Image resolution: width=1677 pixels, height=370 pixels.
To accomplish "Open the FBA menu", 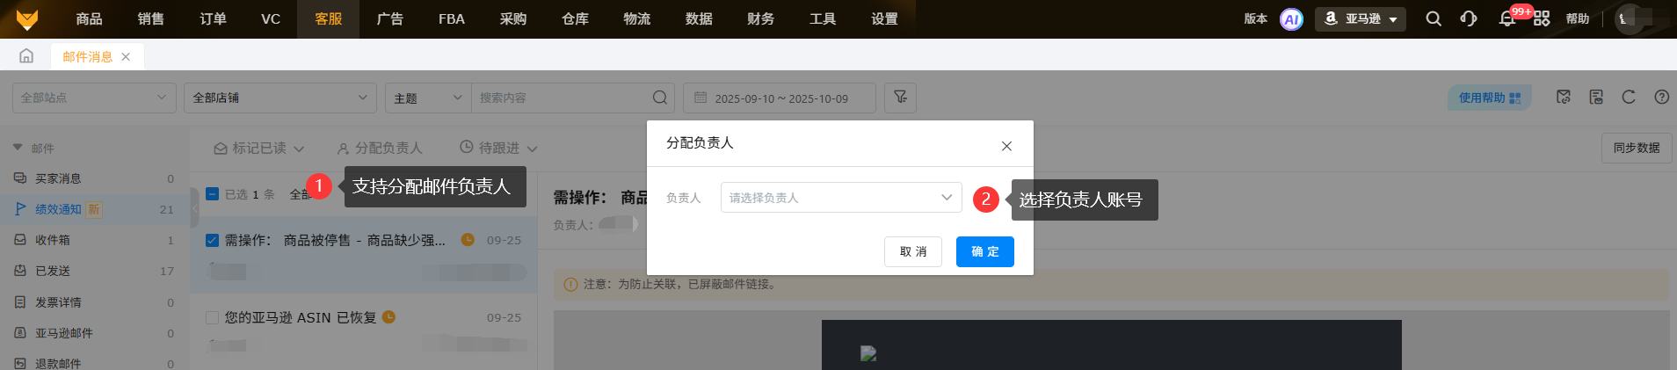I will pyautogui.click(x=452, y=18).
